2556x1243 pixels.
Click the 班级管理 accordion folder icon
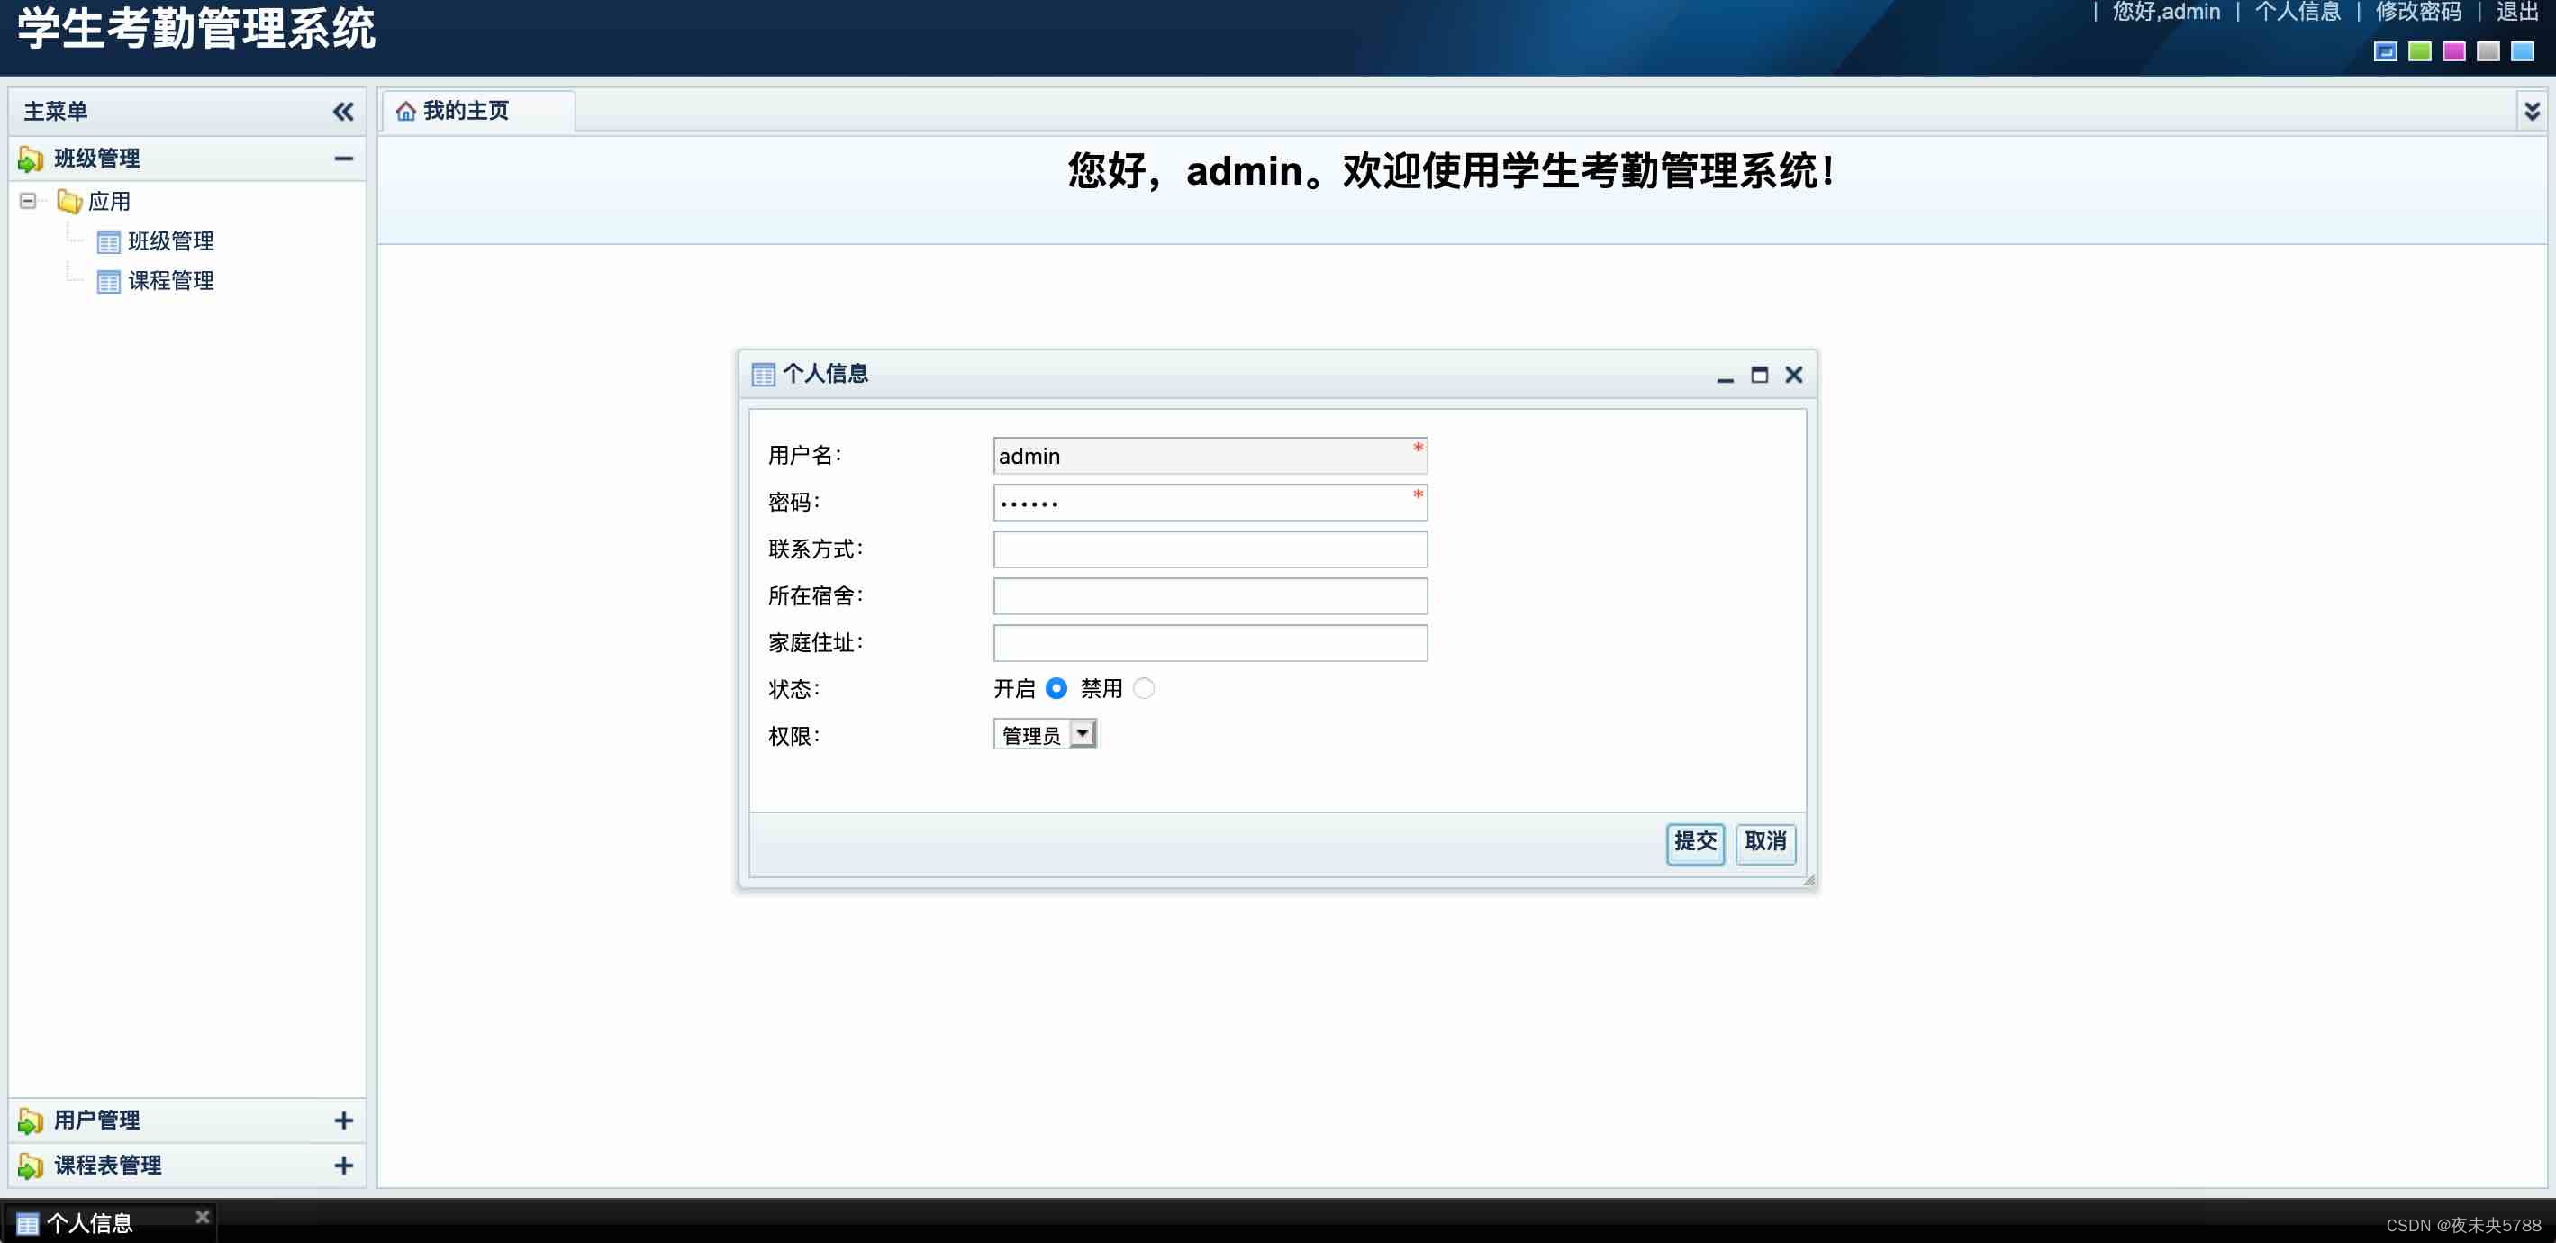coord(30,159)
